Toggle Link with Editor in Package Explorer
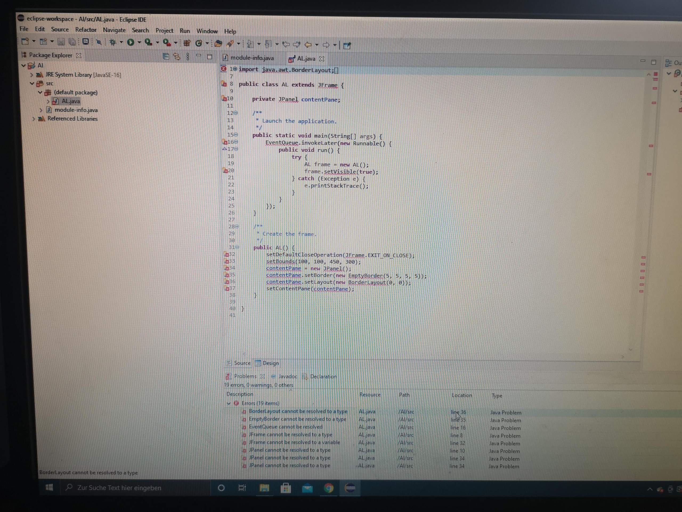 [177, 57]
